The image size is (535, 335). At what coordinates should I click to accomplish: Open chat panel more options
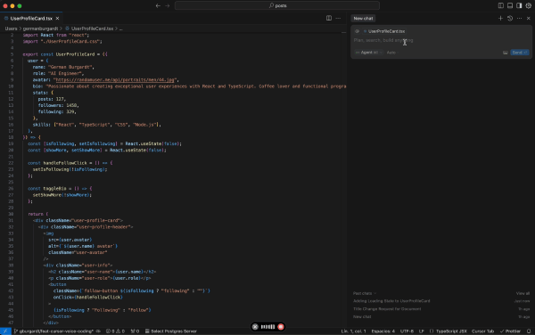(519, 18)
